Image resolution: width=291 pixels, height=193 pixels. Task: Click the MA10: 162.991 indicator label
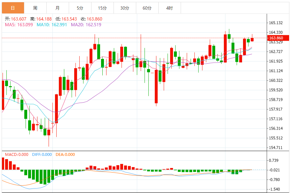(x=52, y=25)
